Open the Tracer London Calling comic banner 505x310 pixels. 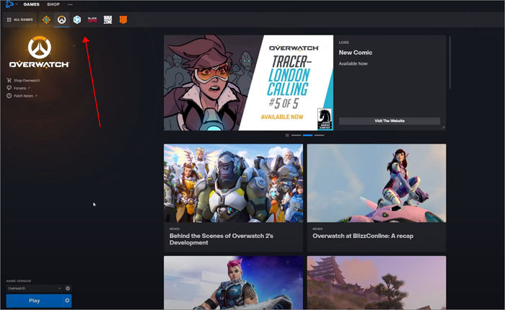[248, 83]
